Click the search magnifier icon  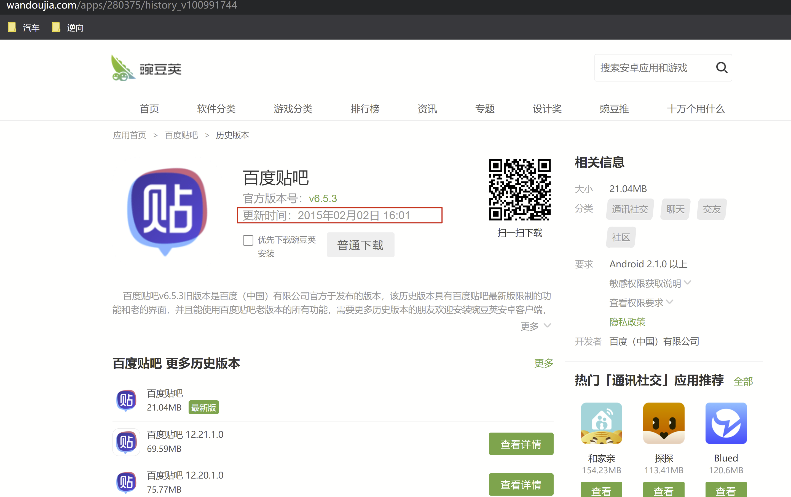tap(721, 67)
